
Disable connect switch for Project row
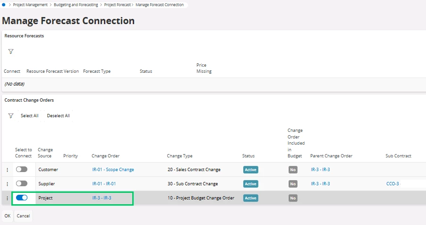[22, 198]
